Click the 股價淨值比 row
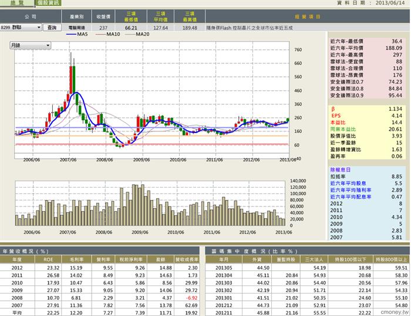 point(366,136)
